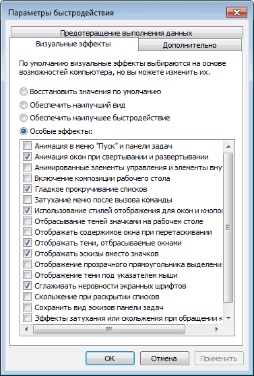Switch to the Дополнительно tab

coord(189,45)
